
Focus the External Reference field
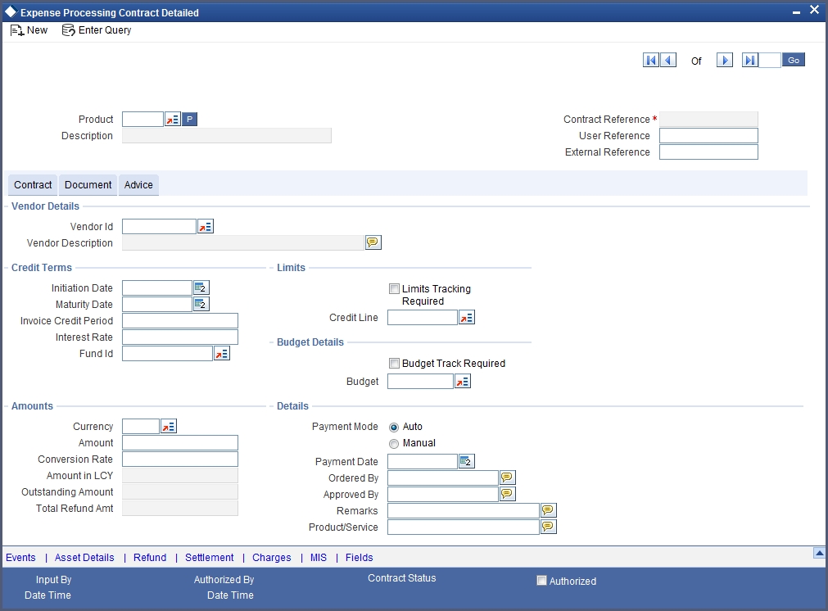pos(708,152)
